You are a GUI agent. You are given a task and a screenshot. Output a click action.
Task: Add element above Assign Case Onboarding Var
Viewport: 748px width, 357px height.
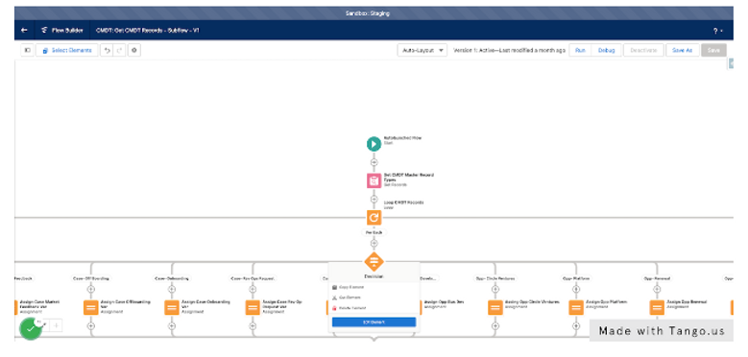pyautogui.click(x=172, y=289)
